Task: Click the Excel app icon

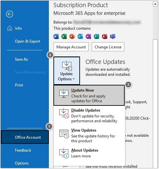Action: coord(64,36)
